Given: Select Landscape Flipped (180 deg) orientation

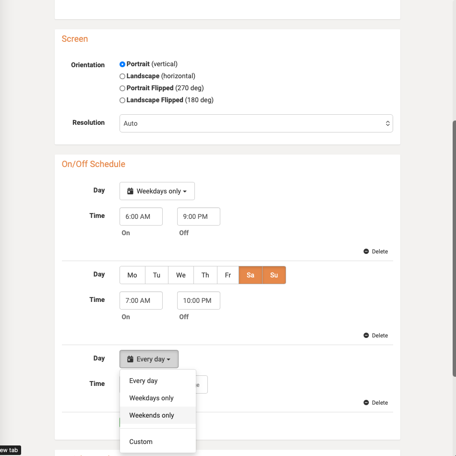Looking at the screenshot, I should 122,100.
